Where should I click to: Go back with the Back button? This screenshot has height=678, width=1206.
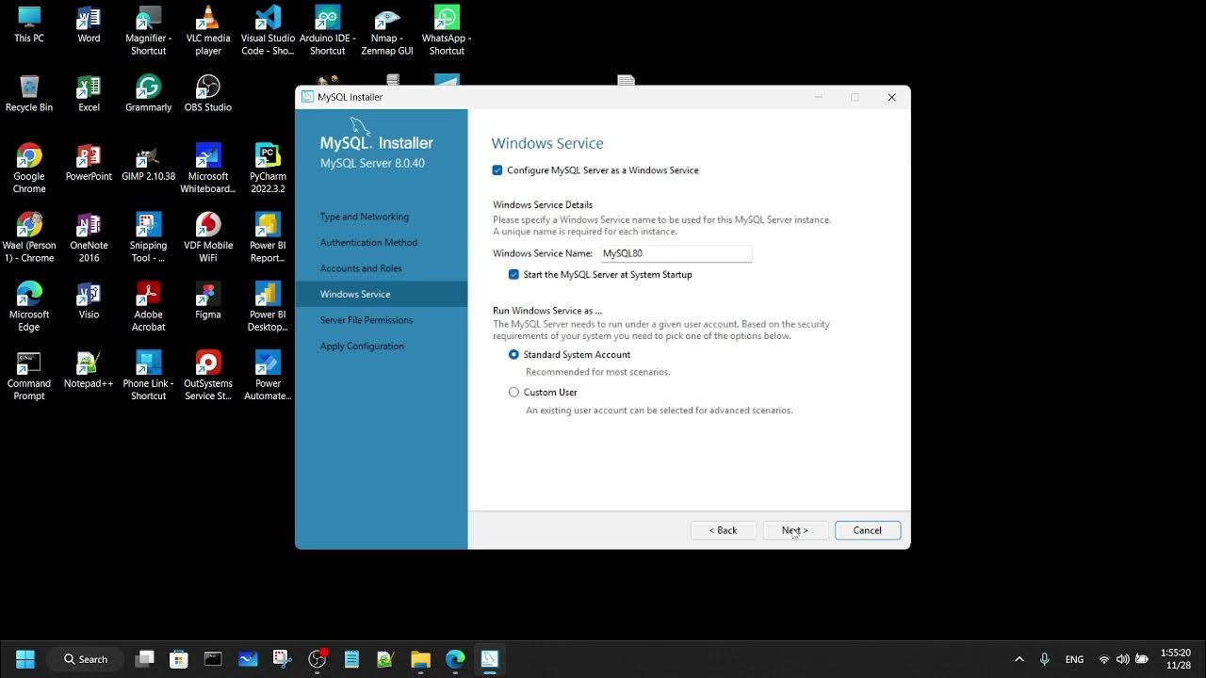pos(724,530)
